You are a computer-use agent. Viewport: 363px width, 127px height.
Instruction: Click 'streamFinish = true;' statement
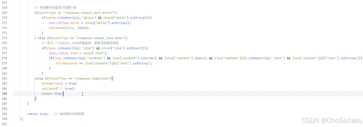(59, 83)
